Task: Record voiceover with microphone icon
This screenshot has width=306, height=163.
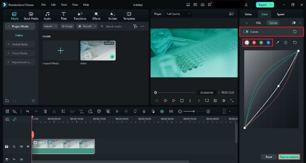Action: [x=144, y=111]
